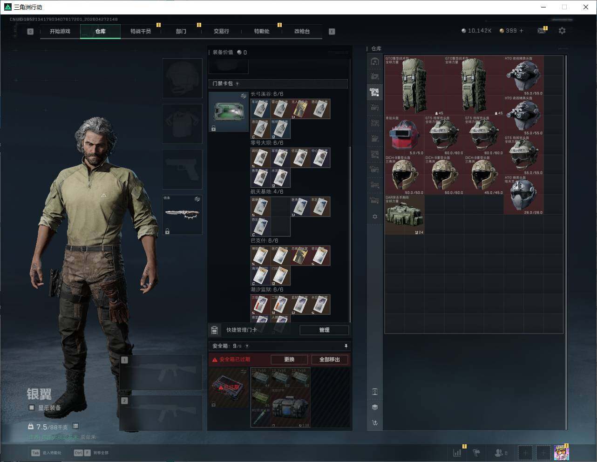Click the sort arrows icon at sidebar bottom
Viewport: 597px width, 462px height.
point(375,423)
